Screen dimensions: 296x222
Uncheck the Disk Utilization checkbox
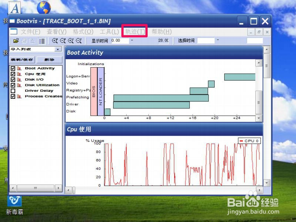[13, 85]
